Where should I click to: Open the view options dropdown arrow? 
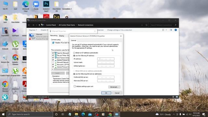[x=166, y=30]
